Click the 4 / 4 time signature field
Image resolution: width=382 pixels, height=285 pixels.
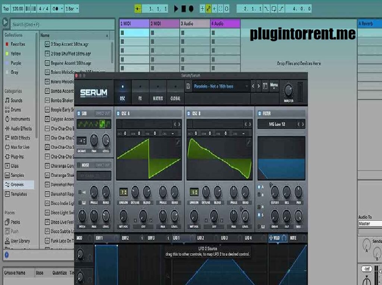coord(44,9)
